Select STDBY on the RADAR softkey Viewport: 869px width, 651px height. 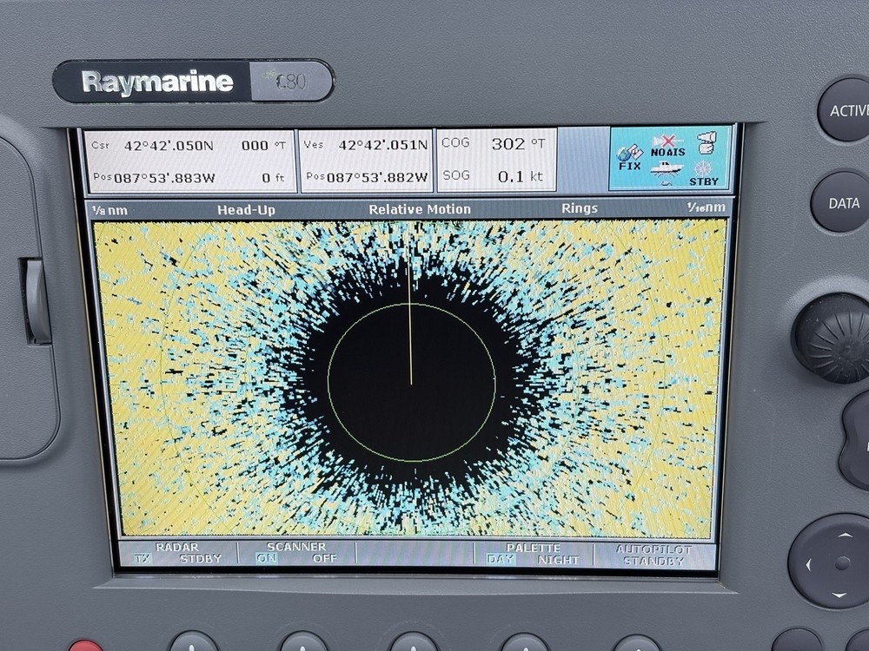pyautogui.click(x=201, y=558)
